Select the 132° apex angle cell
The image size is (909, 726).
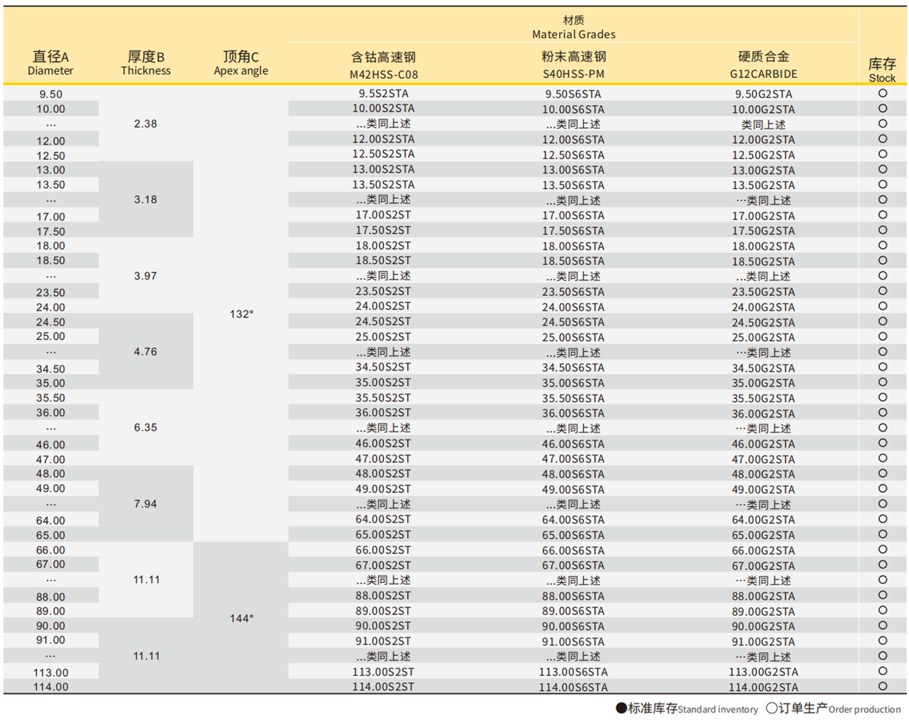[242, 314]
